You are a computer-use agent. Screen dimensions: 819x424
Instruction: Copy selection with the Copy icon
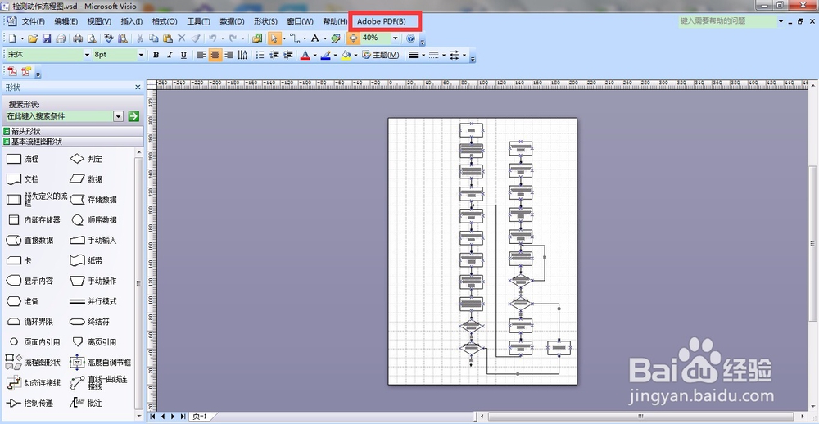154,38
